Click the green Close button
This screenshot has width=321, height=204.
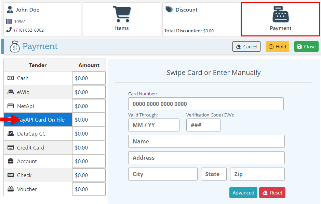(x=306, y=47)
